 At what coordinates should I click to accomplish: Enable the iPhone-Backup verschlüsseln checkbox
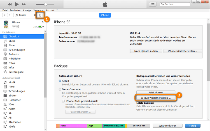coord(63,101)
